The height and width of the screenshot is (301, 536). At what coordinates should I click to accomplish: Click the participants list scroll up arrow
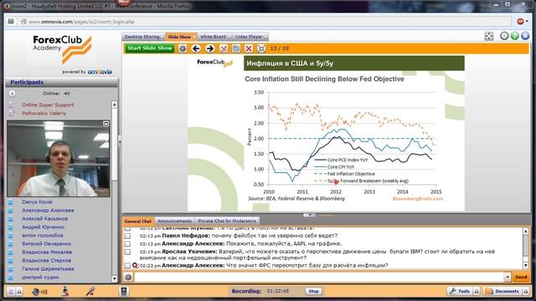pyautogui.click(x=115, y=105)
